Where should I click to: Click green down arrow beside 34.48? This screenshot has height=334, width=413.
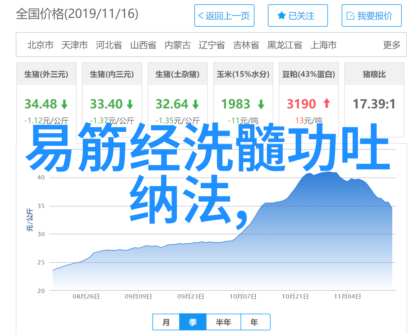64,104
